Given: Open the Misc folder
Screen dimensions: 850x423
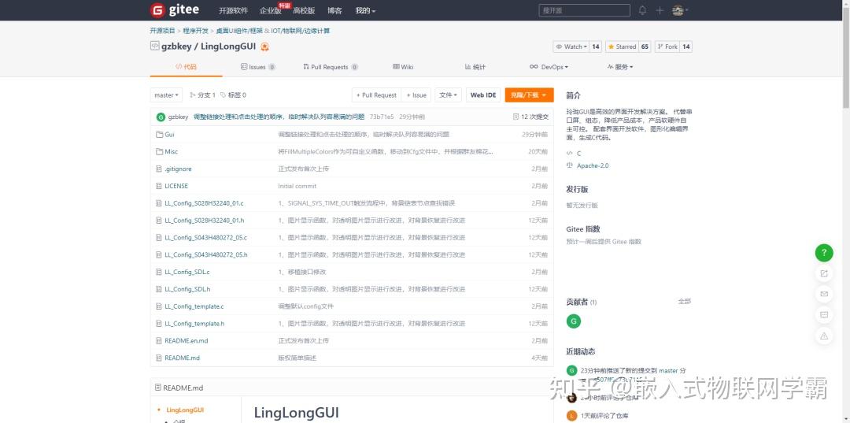Looking at the screenshot, I should click(172, 151).
